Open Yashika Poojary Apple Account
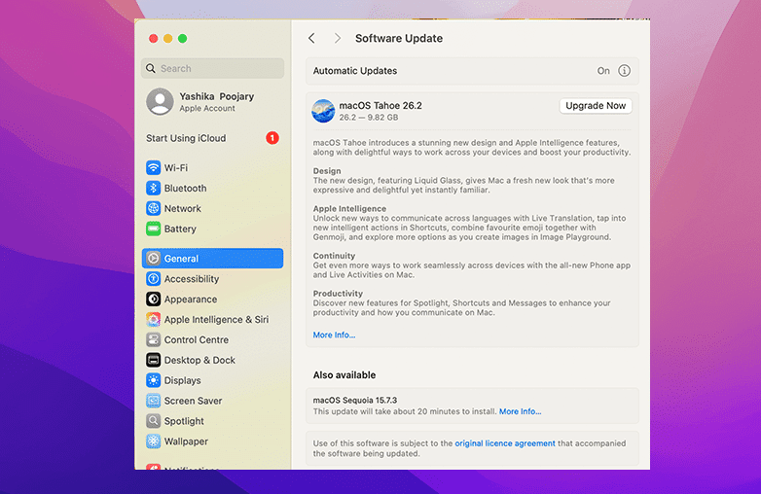 coord(212,102)
